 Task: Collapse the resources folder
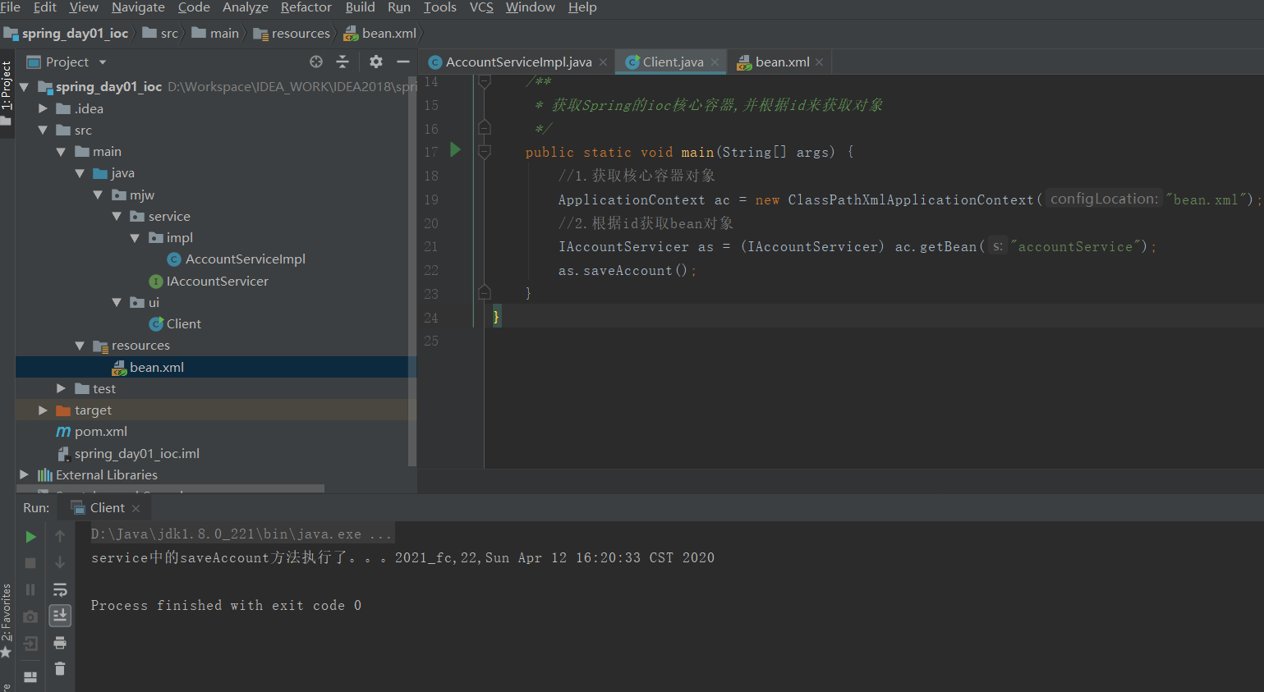pos(80,346)
